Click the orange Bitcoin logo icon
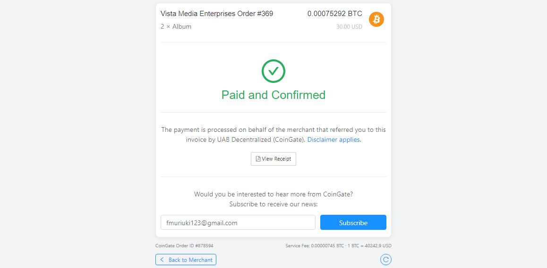This screenshot has height=268, width=547. tap(376, 19)
